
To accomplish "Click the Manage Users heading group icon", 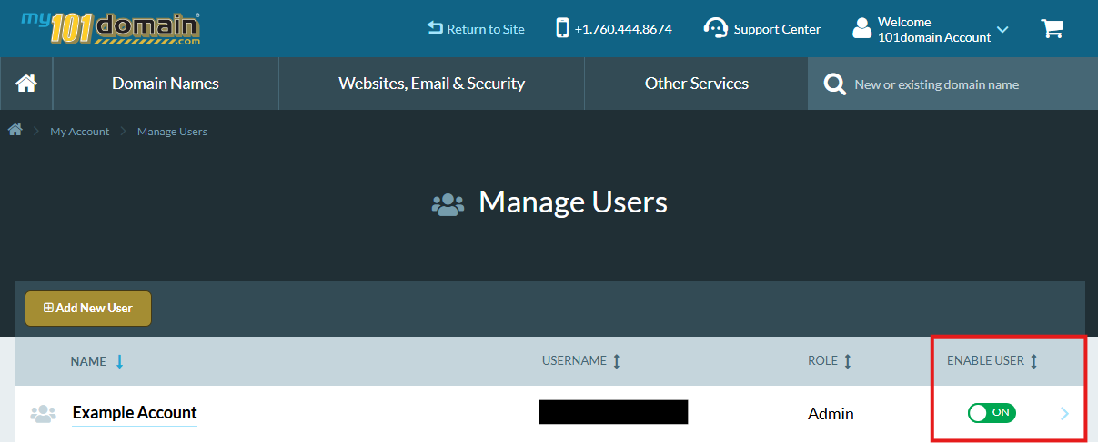I will click(448, 204).
